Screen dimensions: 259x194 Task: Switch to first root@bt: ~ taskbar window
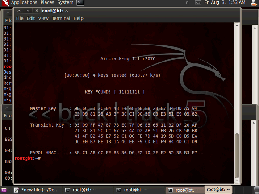pyautogui.click(x=87, y=190)
